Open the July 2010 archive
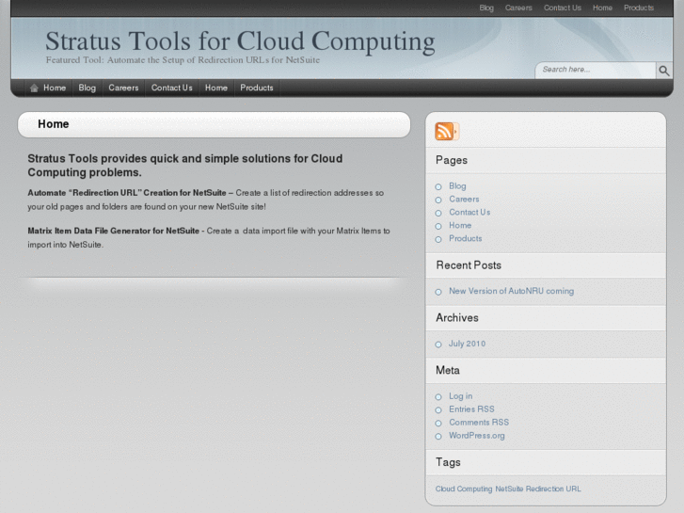This screenshot has width=684, height=513. 467,344
